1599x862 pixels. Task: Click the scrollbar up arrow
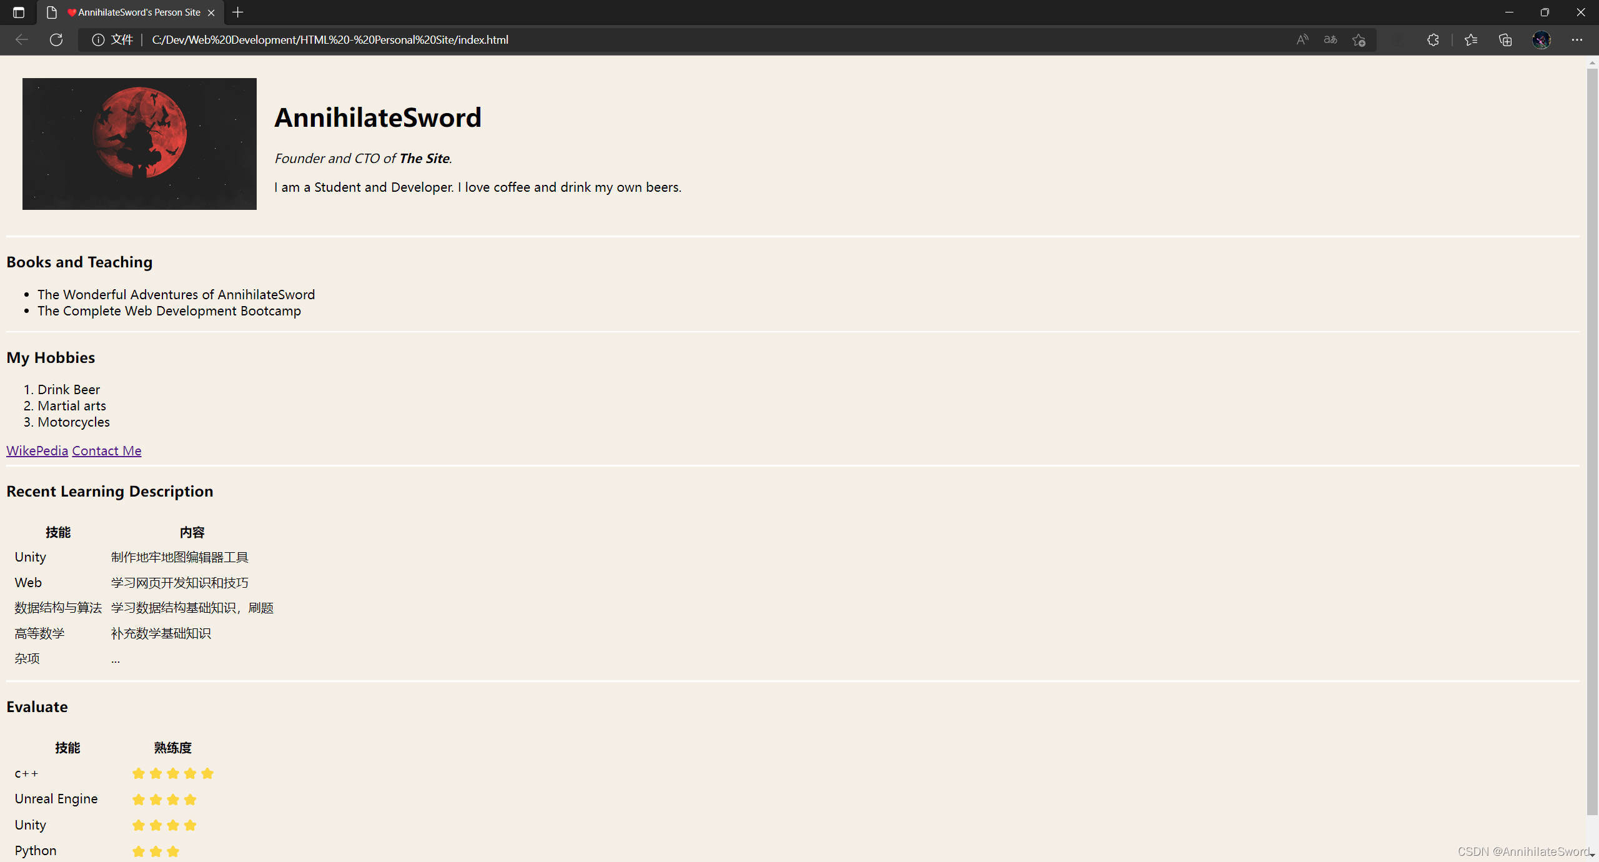click(x=1592, y=62)
